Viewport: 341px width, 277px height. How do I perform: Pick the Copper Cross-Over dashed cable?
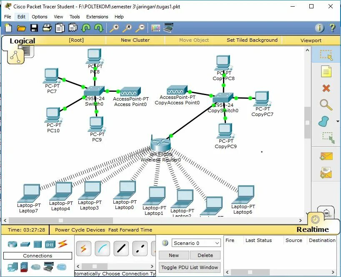pos(140,248)
